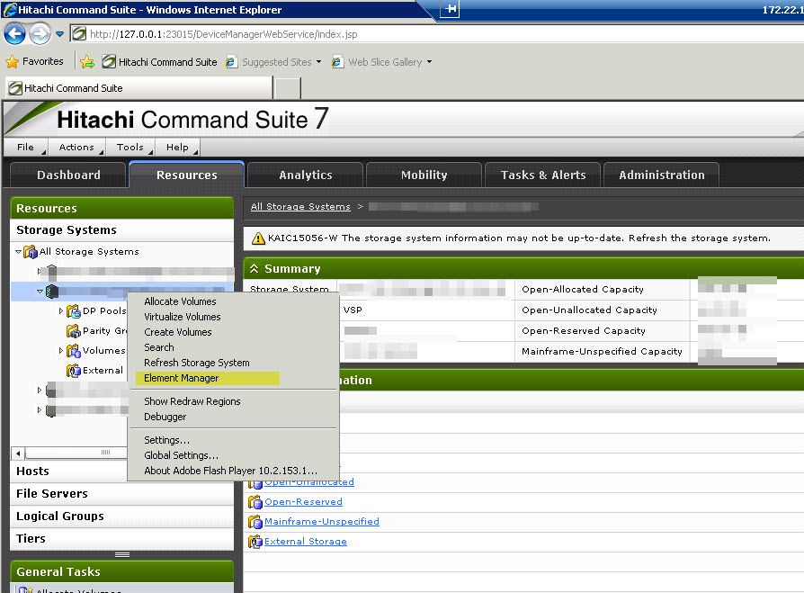Choose Show Redraw Regions menu entry
This screenshot has height=593, width=804.
tap(192, 401)
